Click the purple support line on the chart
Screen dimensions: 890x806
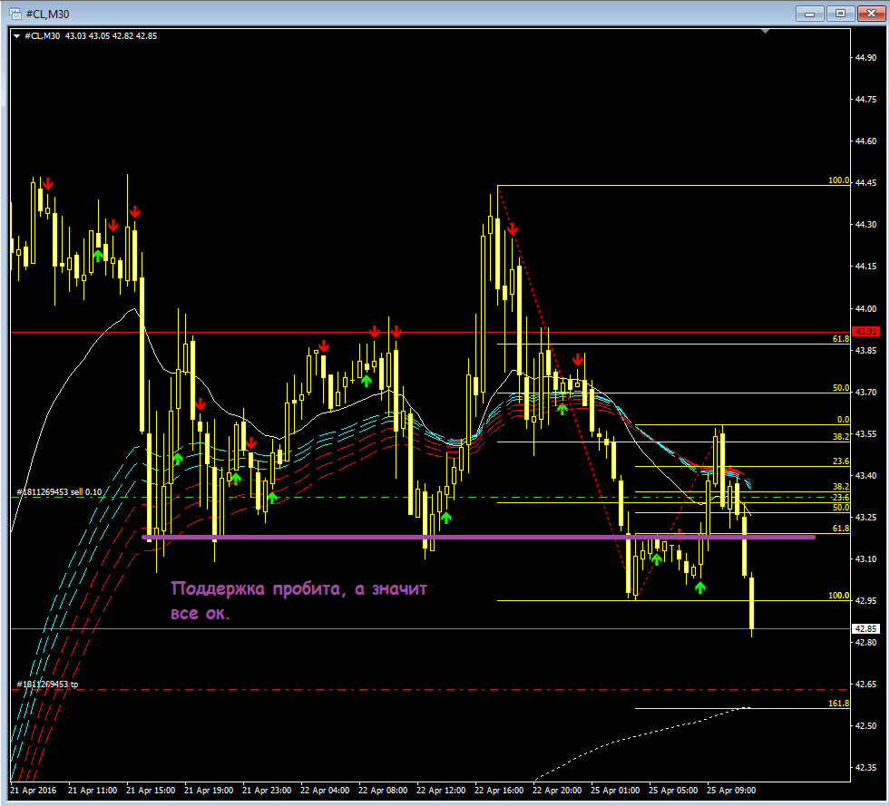(x=478, y=537)
